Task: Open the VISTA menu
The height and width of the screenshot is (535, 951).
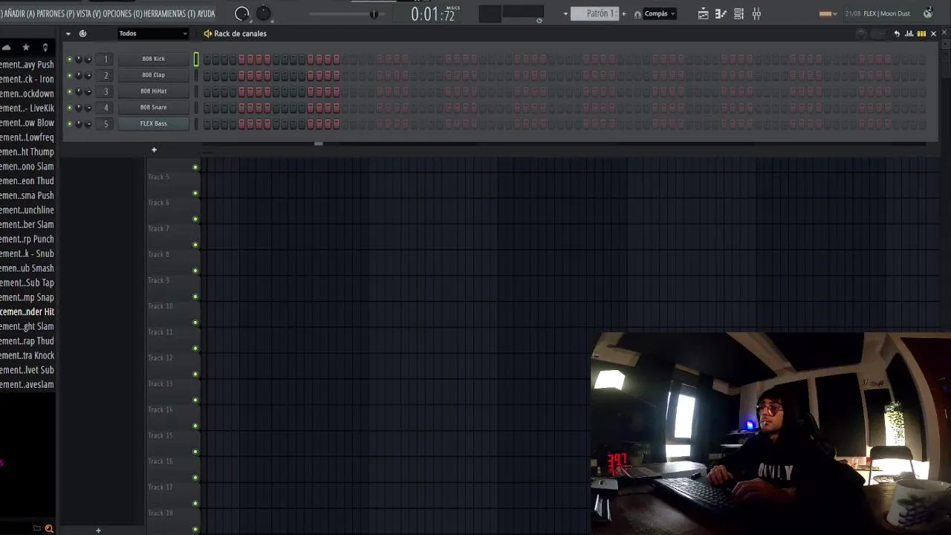Action: pyautogui.click(x=88, y=13)
